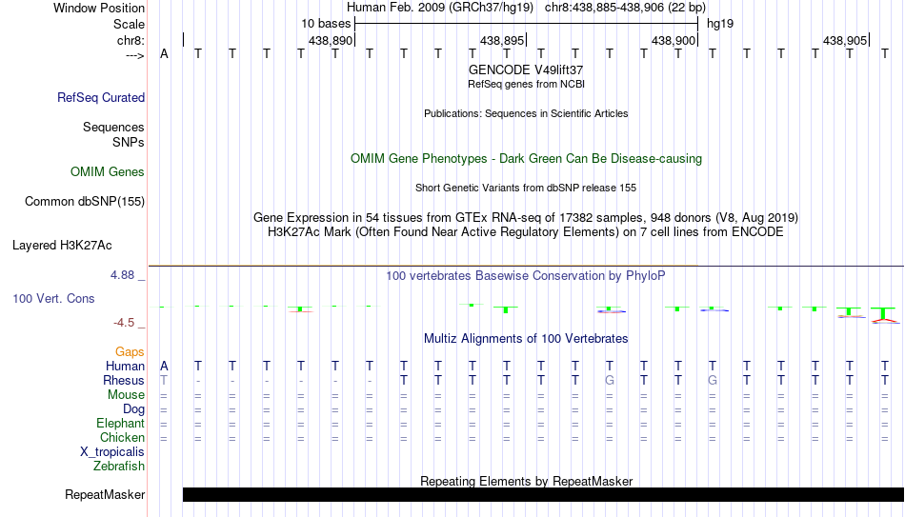Click the RepeatMasker track label

tap(105, 495)
